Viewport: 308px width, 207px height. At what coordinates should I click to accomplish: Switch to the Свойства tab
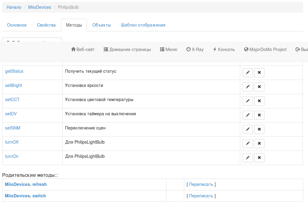click(46, 25)
